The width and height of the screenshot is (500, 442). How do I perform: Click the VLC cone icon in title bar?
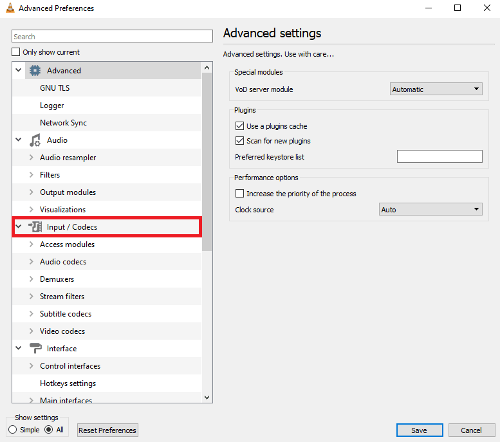pyautogui.click(x=10, y=8)
